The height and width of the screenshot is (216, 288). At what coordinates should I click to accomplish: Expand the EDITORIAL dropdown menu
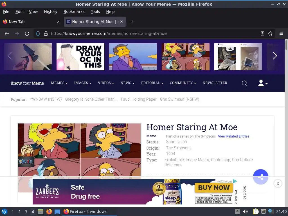click(152, 83)
